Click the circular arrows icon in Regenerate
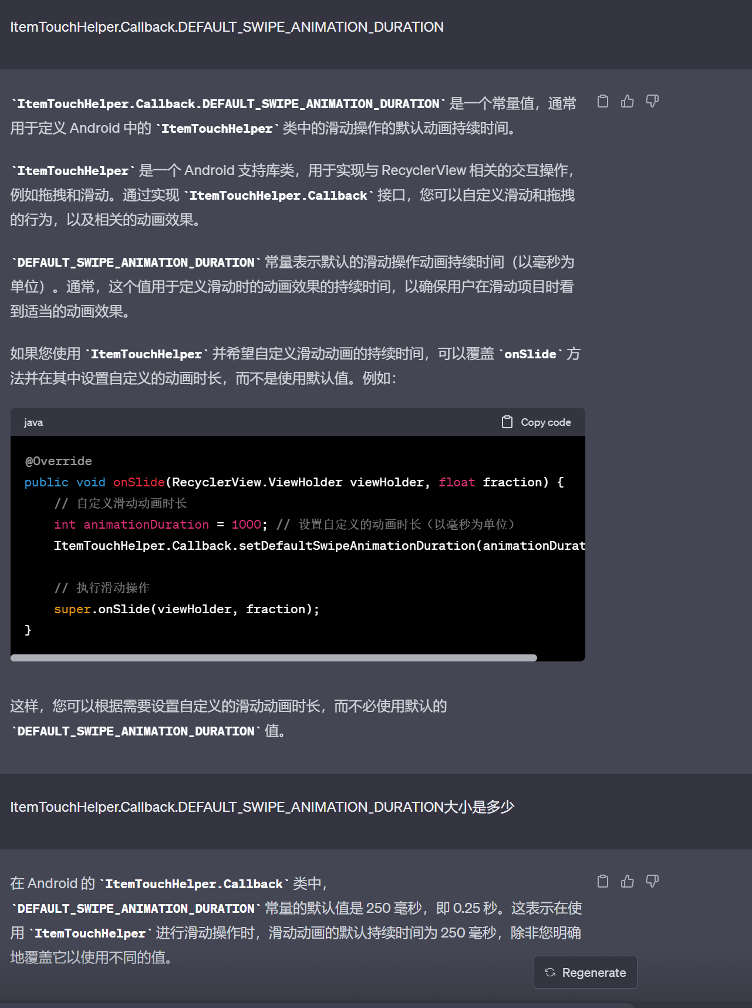Screen dimensions: 752x1008 [550, 972]
